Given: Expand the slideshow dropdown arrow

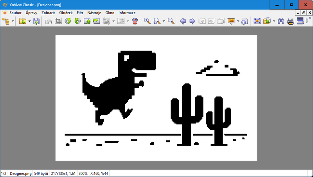Looking at the screenshot, I should [x=238, y=21].
